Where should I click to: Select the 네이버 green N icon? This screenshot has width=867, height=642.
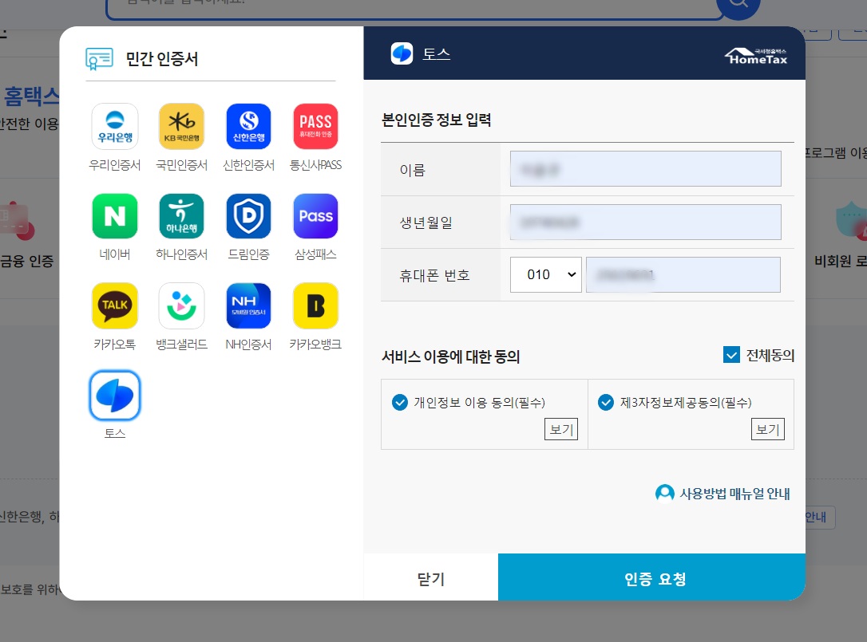click(x=115, y=216)
